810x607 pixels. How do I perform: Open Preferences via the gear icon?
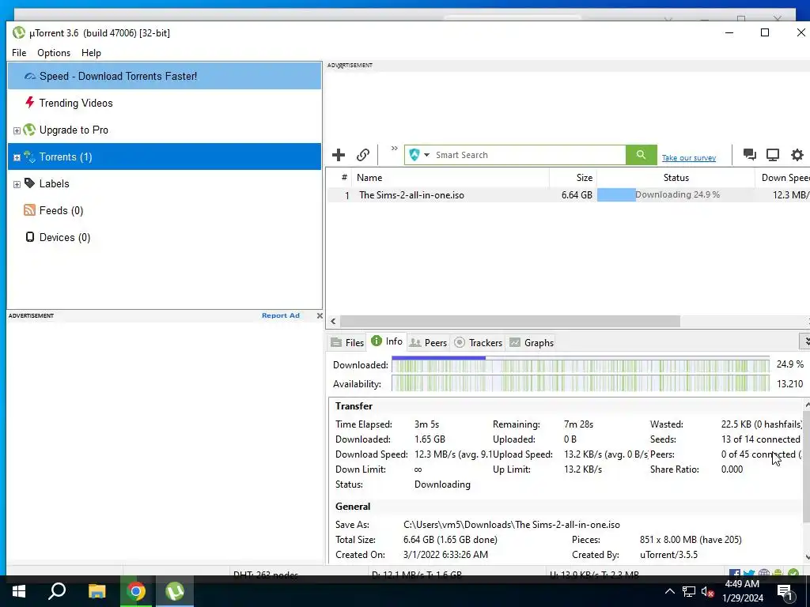coord(797,154)
